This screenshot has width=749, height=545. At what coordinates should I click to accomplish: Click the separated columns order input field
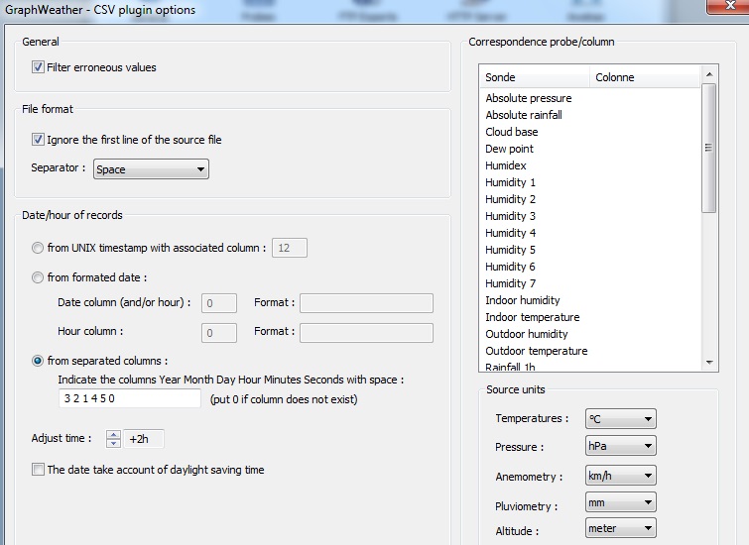[x=129, y=398]
